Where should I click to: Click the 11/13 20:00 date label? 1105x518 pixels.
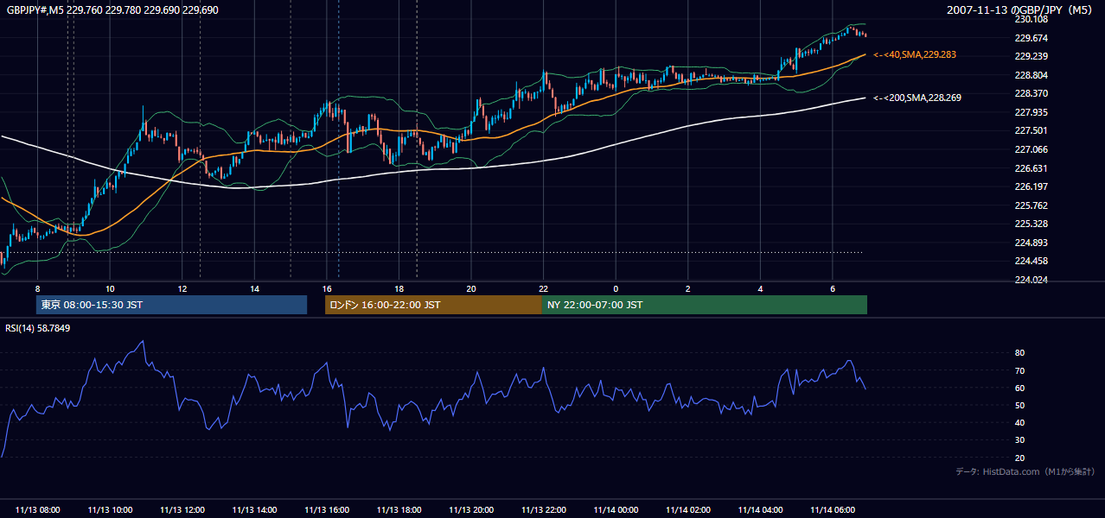[x=471, y=510]
